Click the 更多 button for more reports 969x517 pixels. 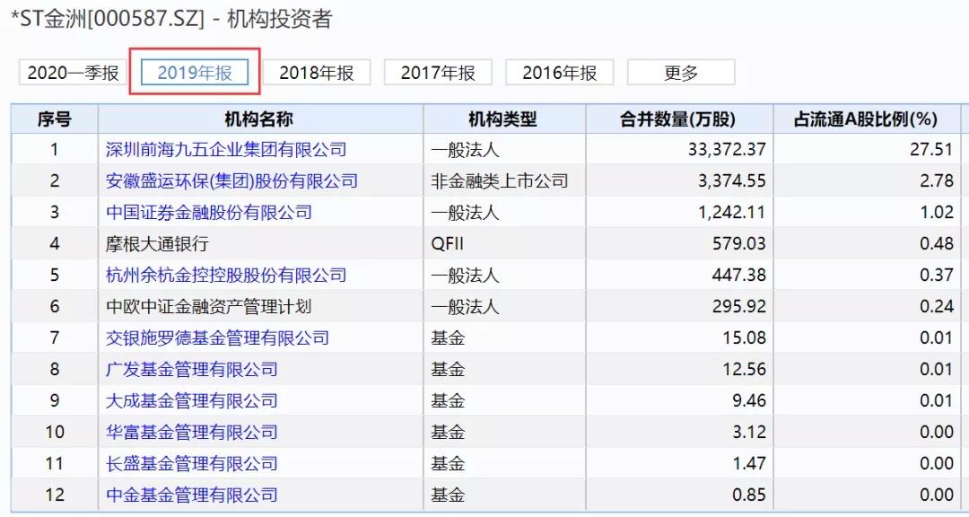pos(681,73)
